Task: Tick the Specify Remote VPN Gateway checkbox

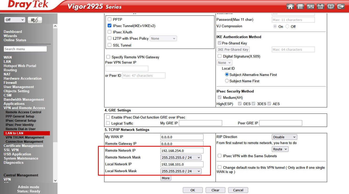Action: [108, 57]
